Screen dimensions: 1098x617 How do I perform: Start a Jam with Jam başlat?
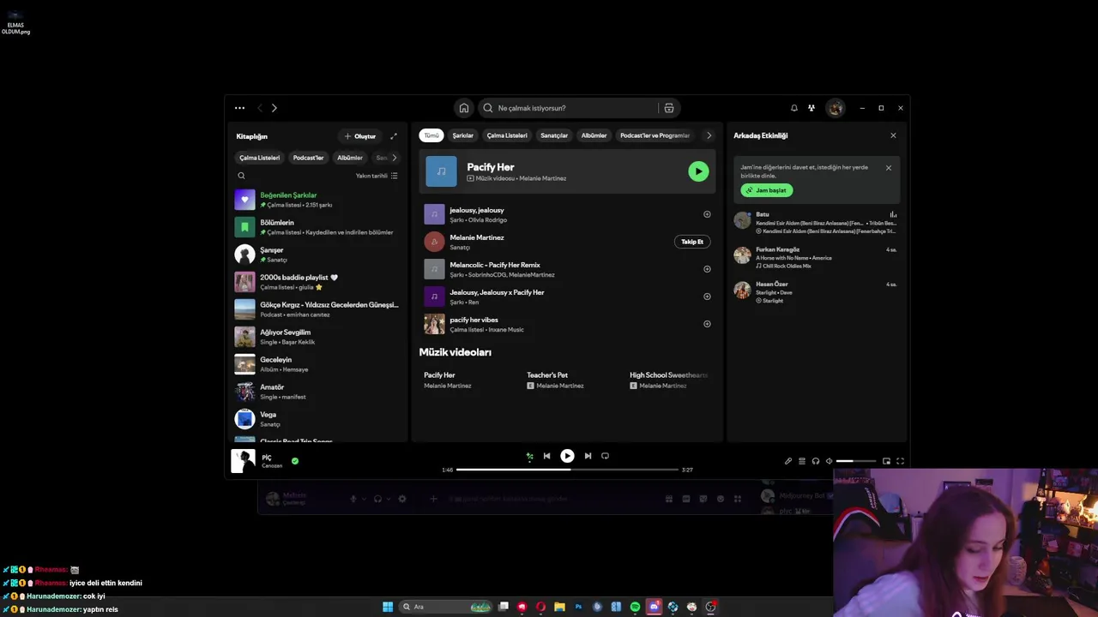click(767, 190)
